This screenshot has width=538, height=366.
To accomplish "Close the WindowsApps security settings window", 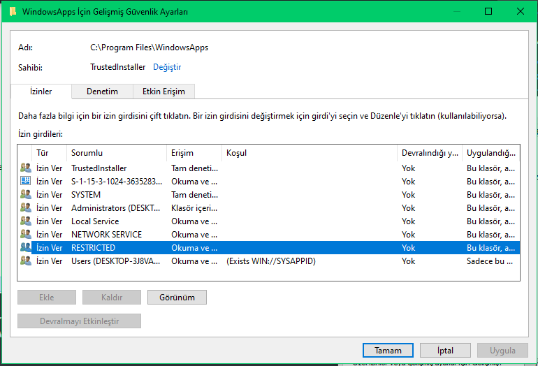I will [520, 11].
